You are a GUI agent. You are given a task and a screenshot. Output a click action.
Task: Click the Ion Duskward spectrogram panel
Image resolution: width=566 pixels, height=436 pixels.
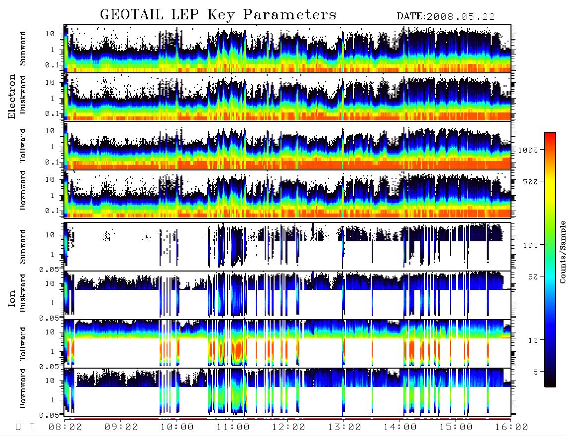287,295
